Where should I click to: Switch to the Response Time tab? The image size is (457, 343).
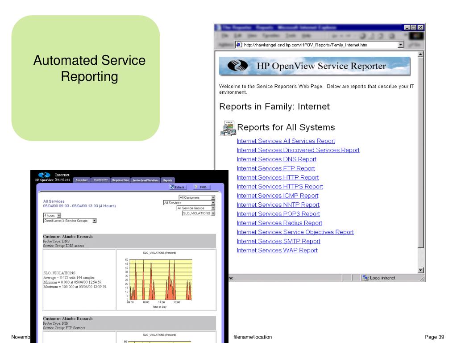(120, 180)
